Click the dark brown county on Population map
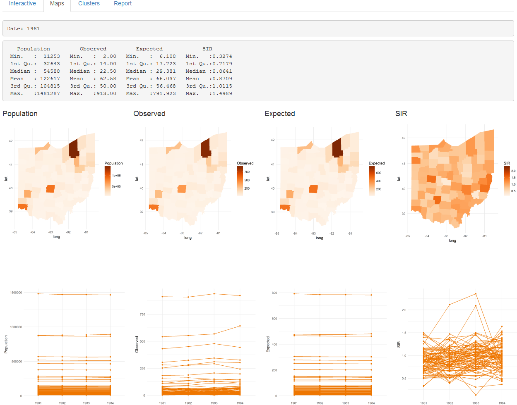This screenshot has width=517, height=405. pyautogui.click(x=73, y=148)
